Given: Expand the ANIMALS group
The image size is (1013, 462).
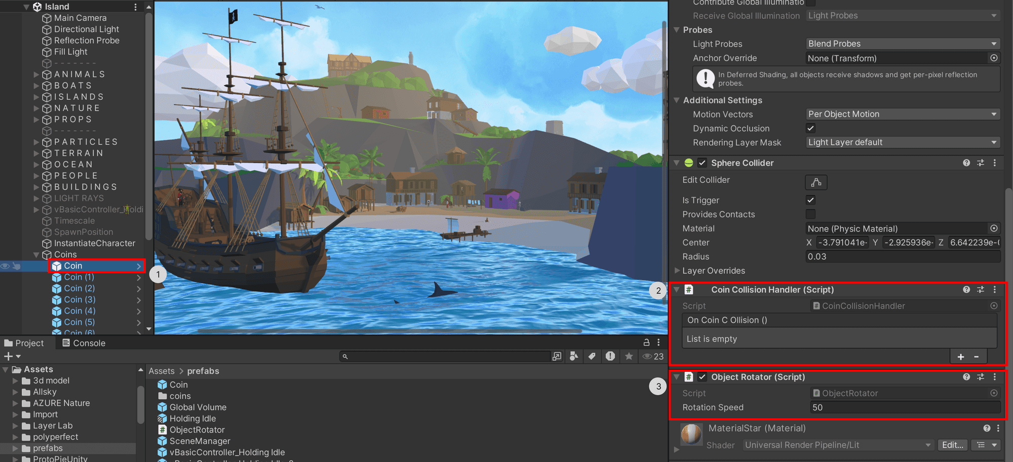Looking at the screenshot, I should [36, 74].
